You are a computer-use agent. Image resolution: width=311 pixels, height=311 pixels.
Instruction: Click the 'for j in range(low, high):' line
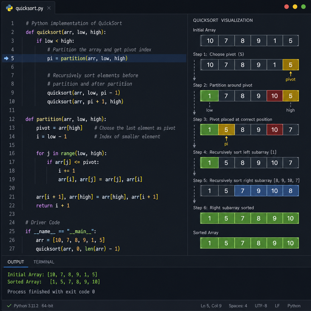[71, 153]
